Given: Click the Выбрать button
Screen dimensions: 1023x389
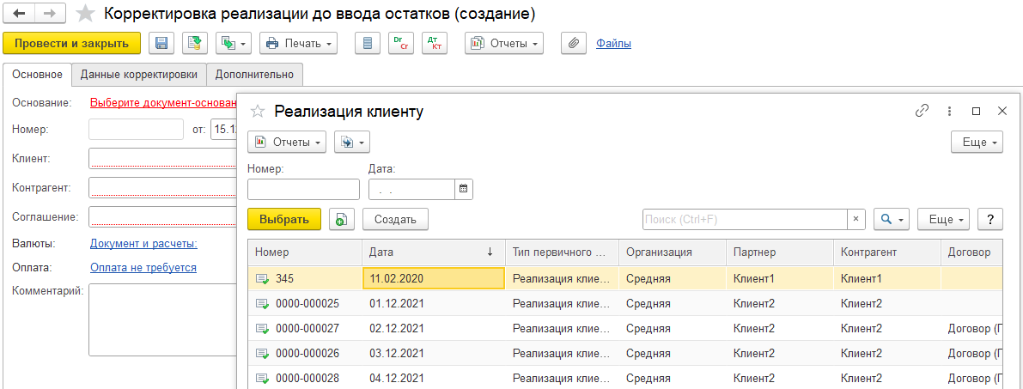Looking at the screenshot, I should click(284, 220).
